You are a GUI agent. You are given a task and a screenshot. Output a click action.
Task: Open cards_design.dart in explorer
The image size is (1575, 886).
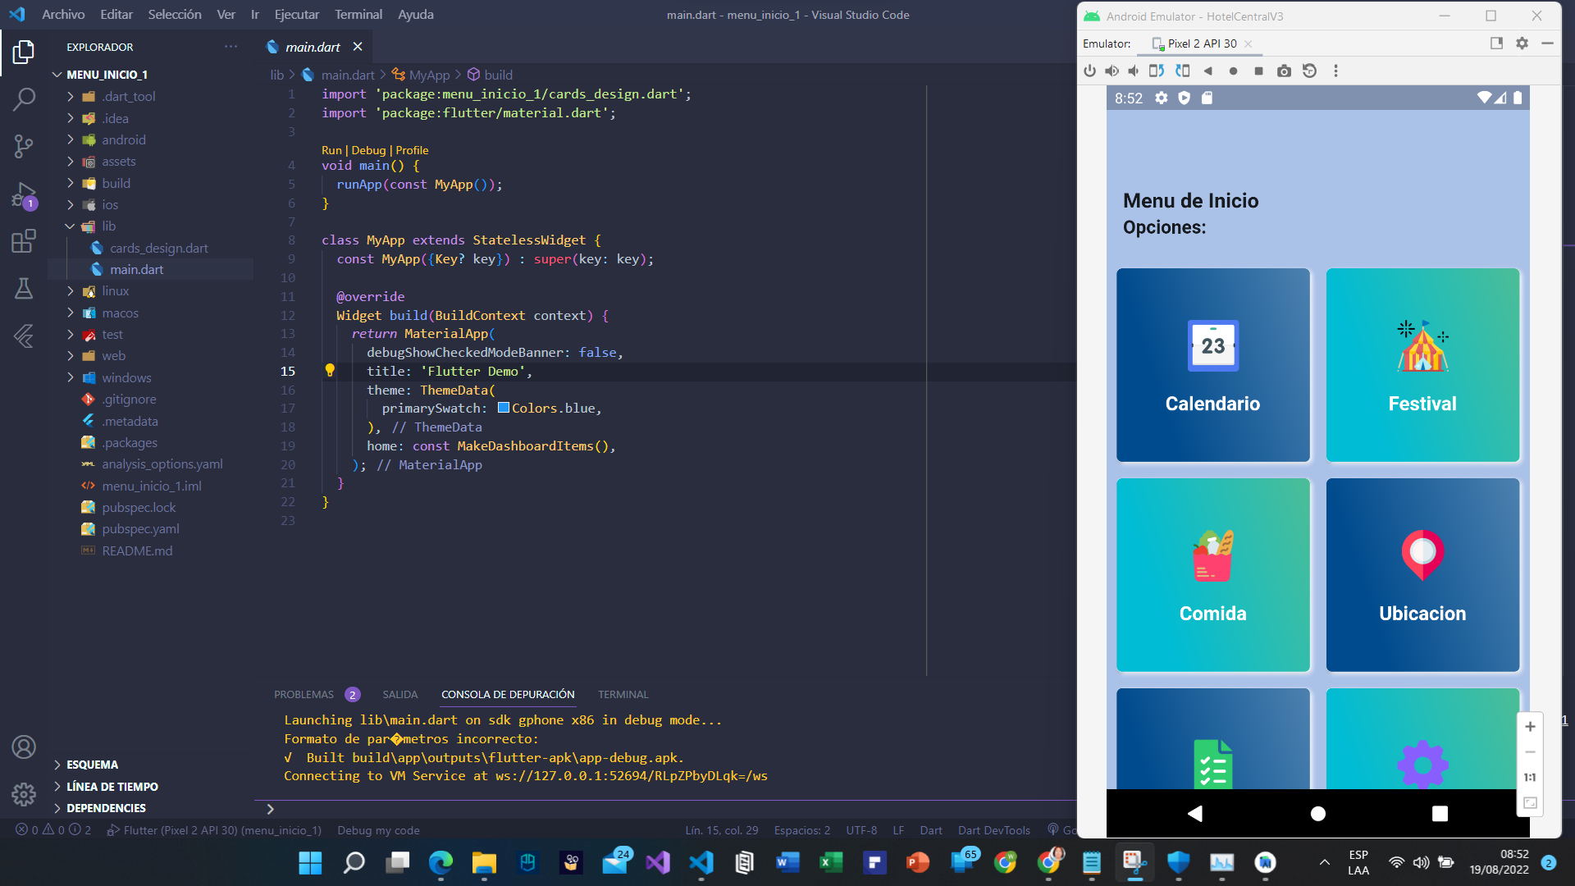tap(159, 248)
